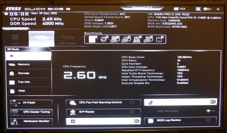Open the Hardware Monitor

(31, 121)
